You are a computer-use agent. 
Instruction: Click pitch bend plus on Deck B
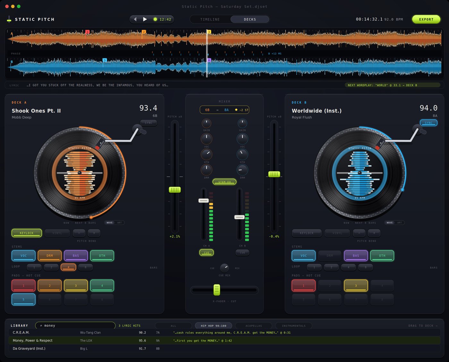pyautogui.click(x=374, y=233)
